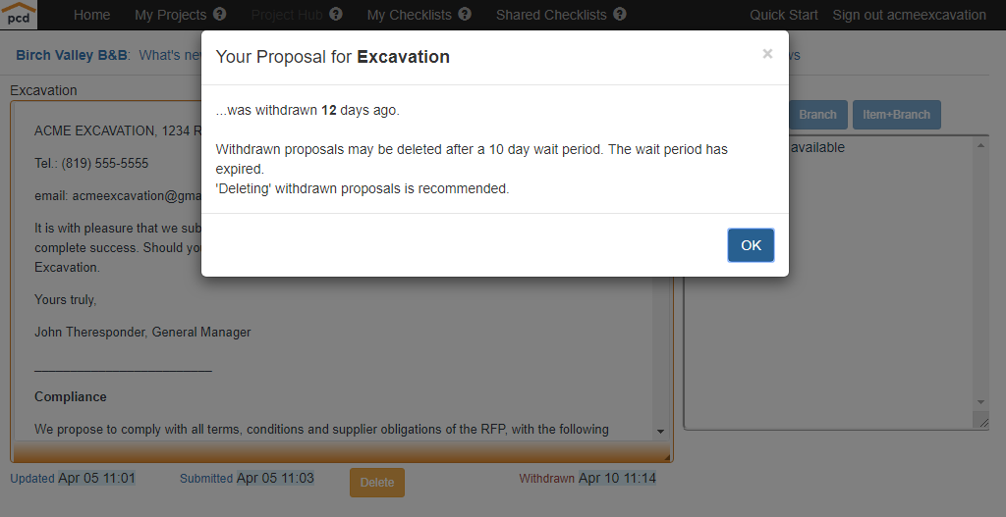Open help icon beside Shared Checklists
1006x517 pixels.
620,14
